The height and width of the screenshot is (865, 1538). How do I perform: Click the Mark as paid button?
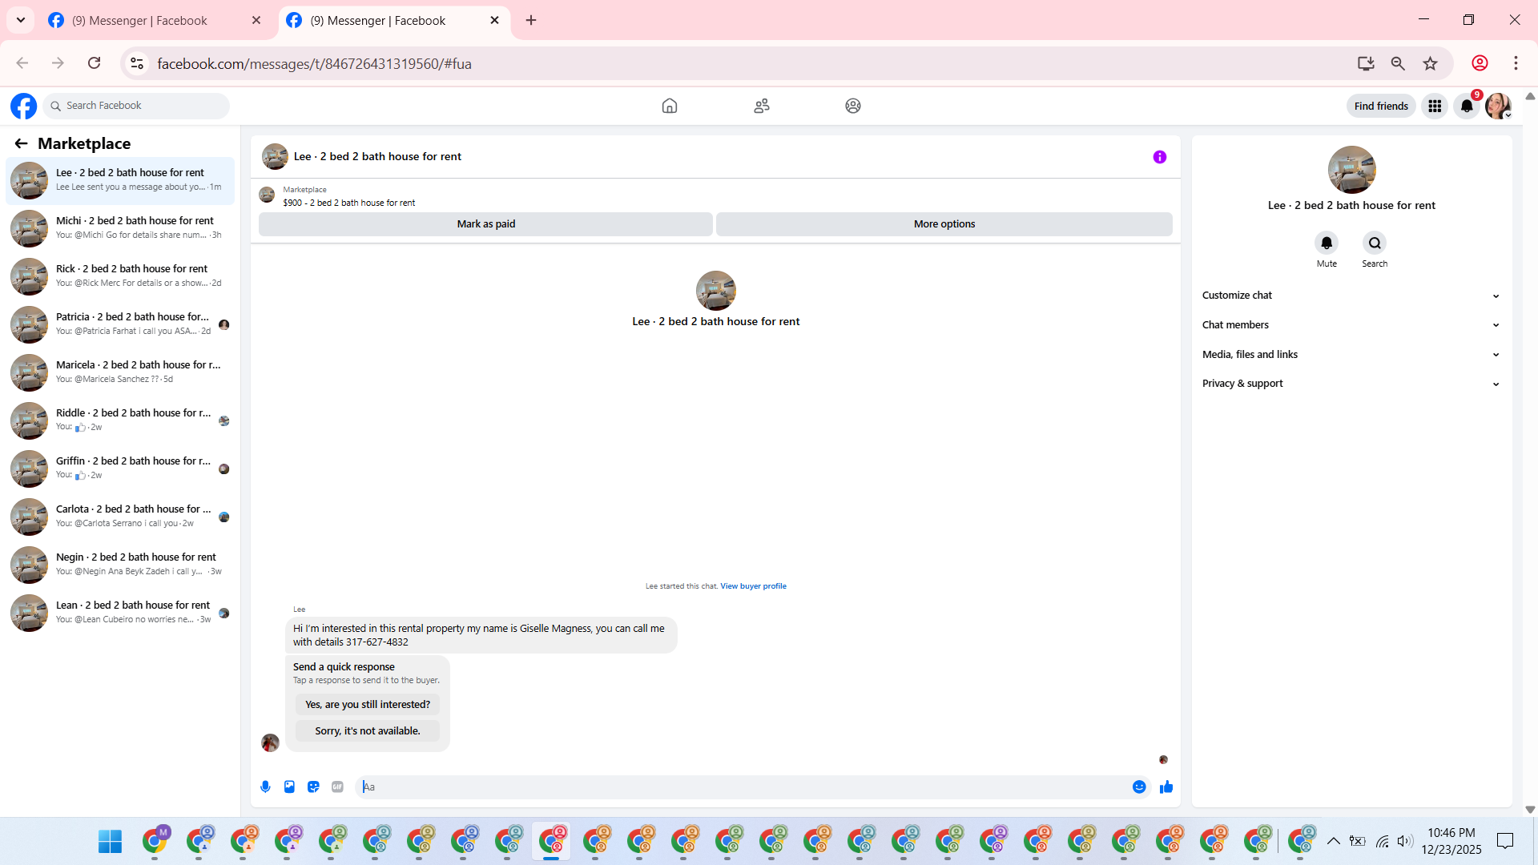(x=485, y=224)
